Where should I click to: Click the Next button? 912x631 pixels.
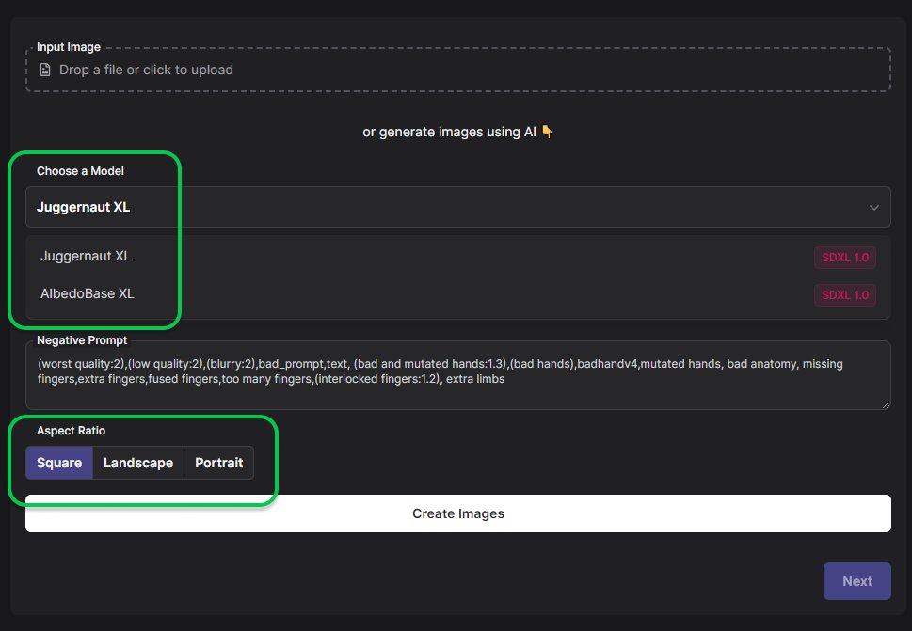pyautogui.click(x=856, y=581)
